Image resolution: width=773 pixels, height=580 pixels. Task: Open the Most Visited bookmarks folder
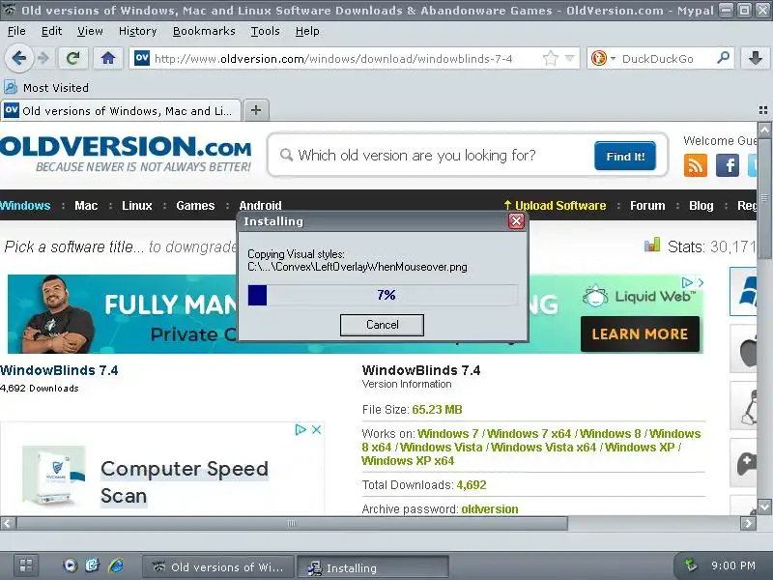tap(46, 88)
